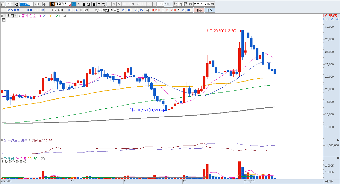Screen dimensions: 340x184
Task: Click the stock code input field
Action: (x=26, y=4)
